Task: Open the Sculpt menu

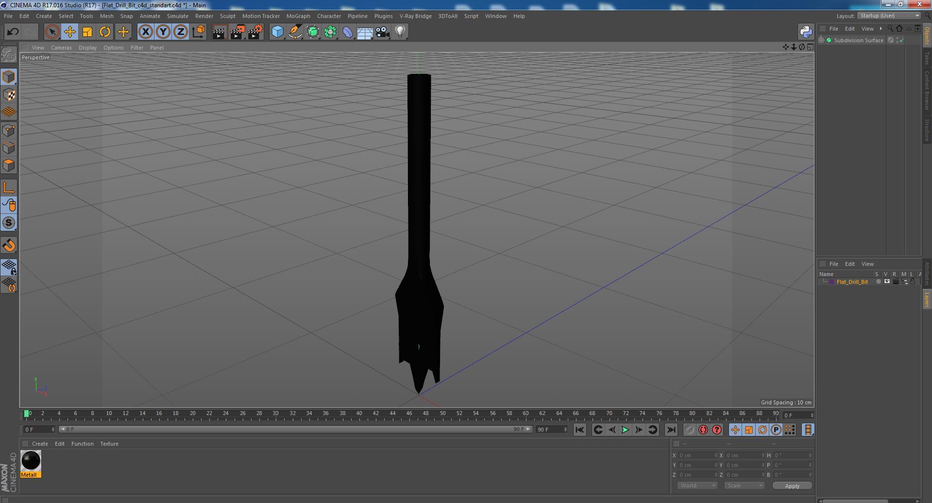Action: (x=227, y=16)
